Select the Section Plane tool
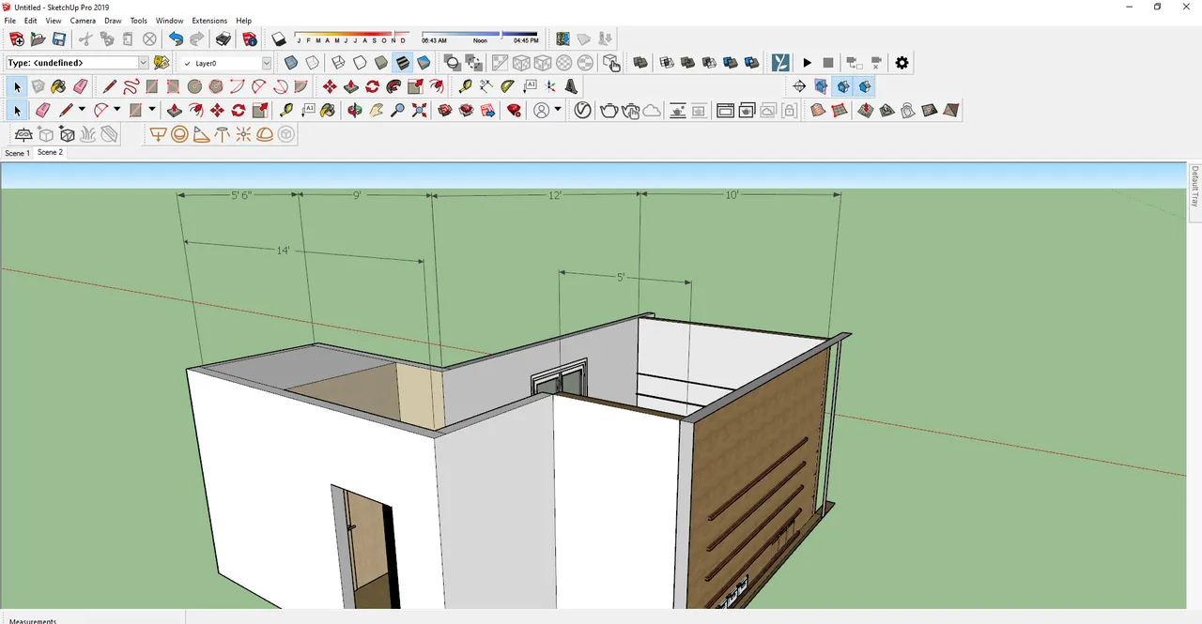The image size is (1202, 624). [x=799, y=86]
